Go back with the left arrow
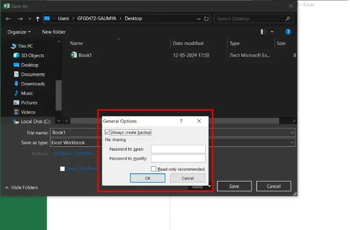The height and width of the screenshot is (230, 350). click(8, 19)
